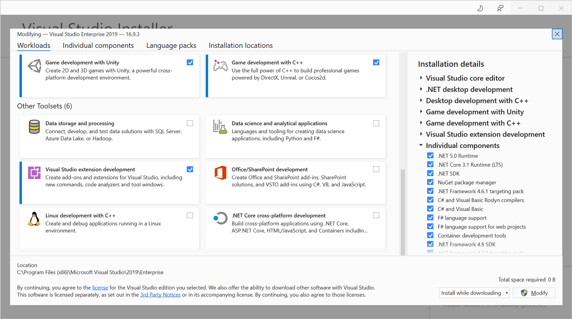
Task: Click the Unity game development workload icon
Action: pyautogui.click(x=34, y=66)
